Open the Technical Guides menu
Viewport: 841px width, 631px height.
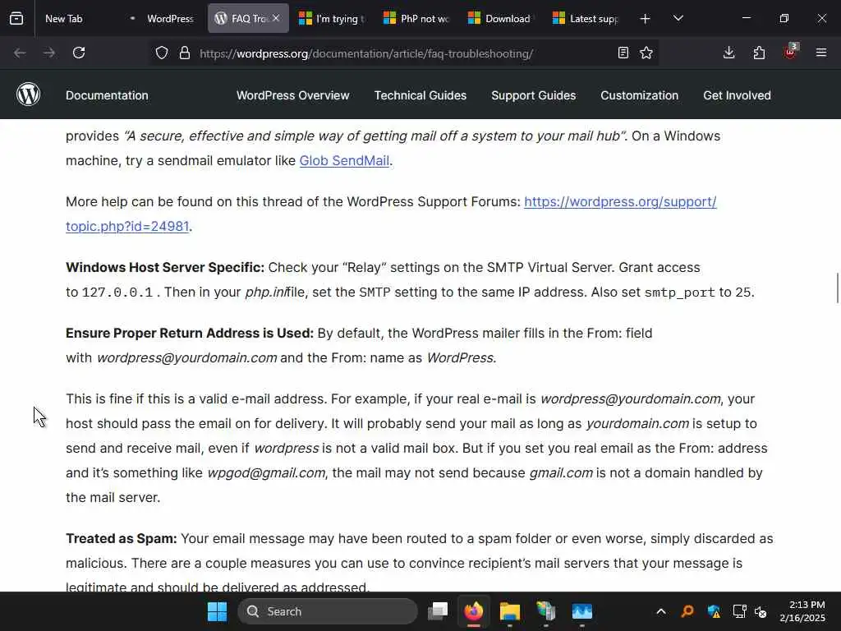420,95
